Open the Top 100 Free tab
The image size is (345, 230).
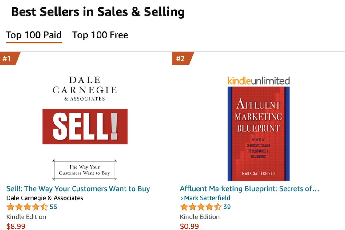[x=100, y=35]
